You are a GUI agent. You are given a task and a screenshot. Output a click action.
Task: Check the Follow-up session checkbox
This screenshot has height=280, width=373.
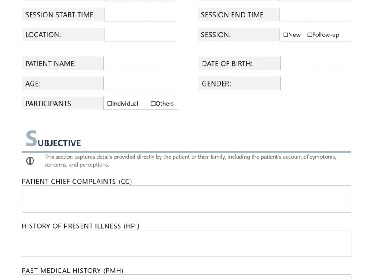click(x=310, y=35)
